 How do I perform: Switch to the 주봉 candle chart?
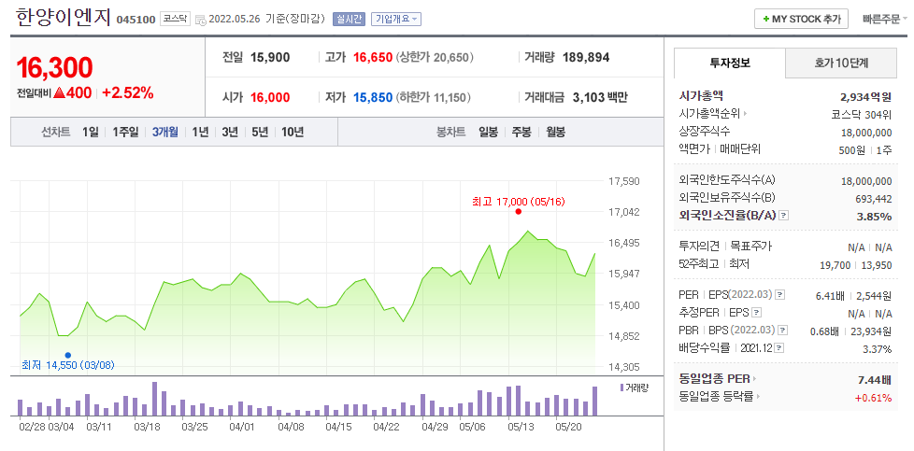click(x=521, y=132)
